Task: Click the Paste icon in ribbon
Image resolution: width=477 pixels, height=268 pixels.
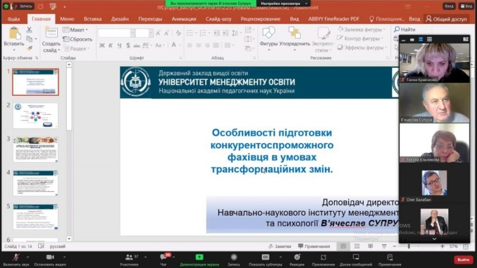Action: 13,36
